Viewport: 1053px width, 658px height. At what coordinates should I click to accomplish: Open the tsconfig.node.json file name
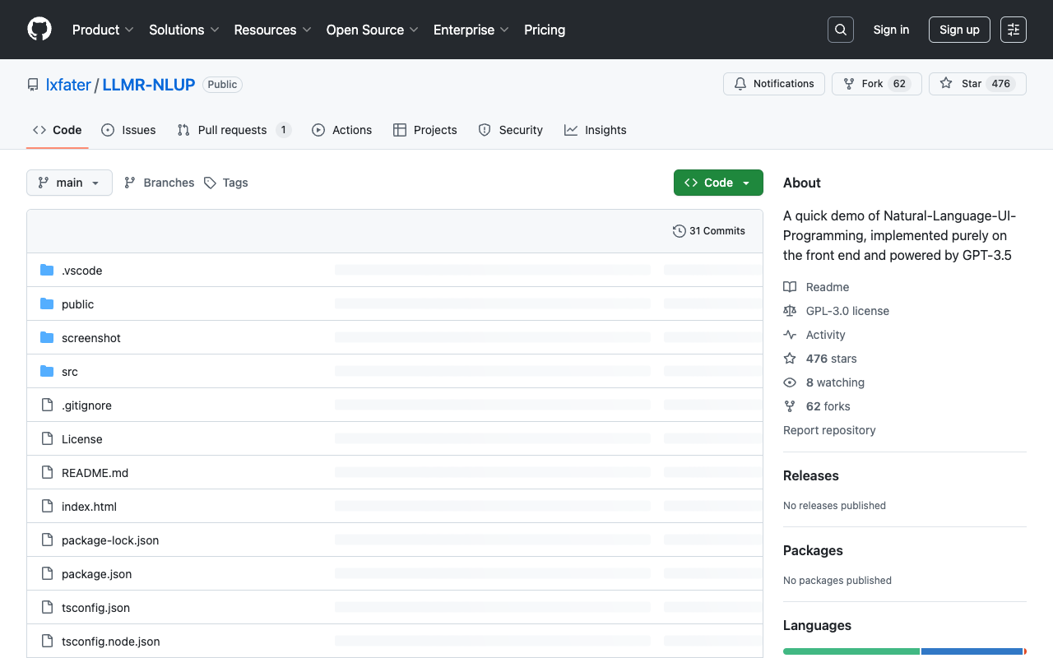point(111,642)
